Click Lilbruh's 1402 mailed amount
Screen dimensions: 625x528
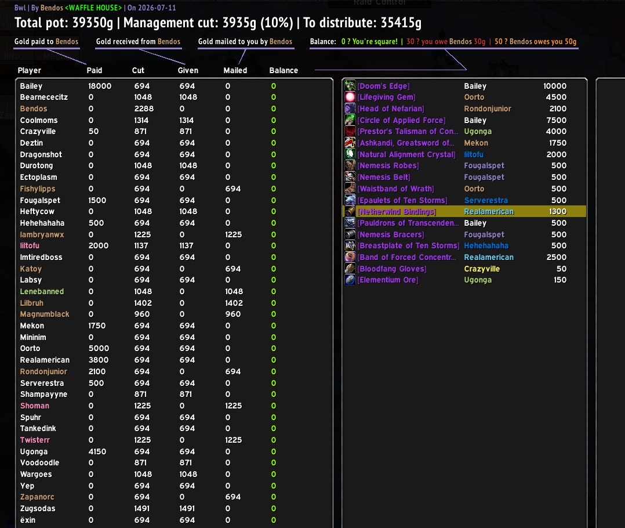(234, 303)
